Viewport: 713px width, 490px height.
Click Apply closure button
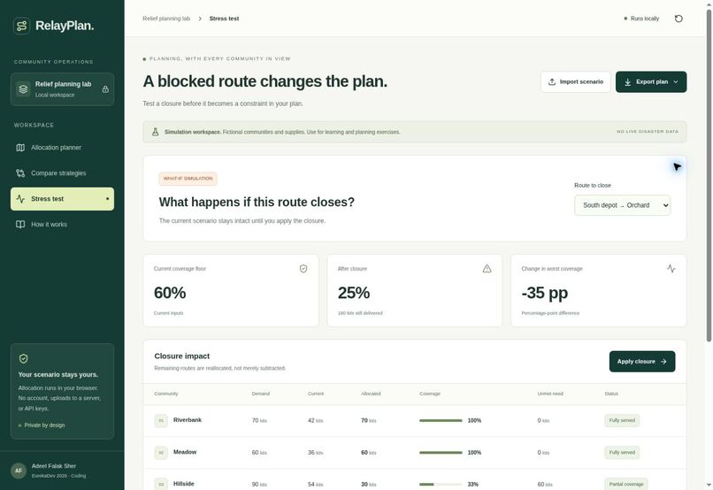(642, 362)
